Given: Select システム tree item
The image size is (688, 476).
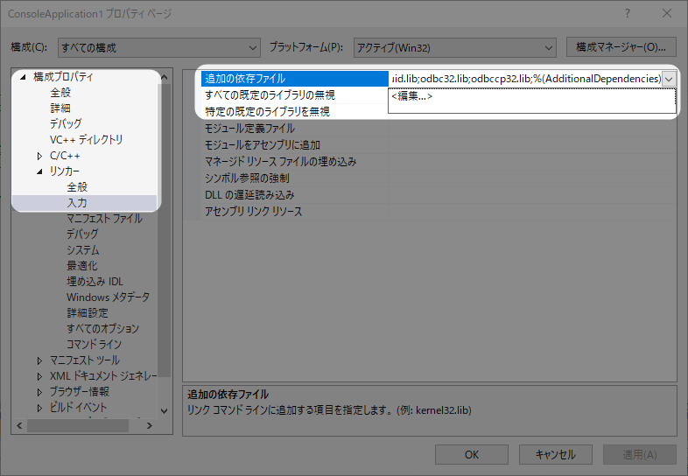Looking at the screenshot, I should [83, 250].
